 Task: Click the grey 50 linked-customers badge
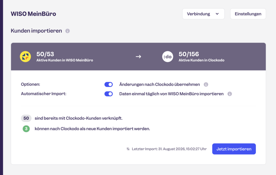point(26,118)
